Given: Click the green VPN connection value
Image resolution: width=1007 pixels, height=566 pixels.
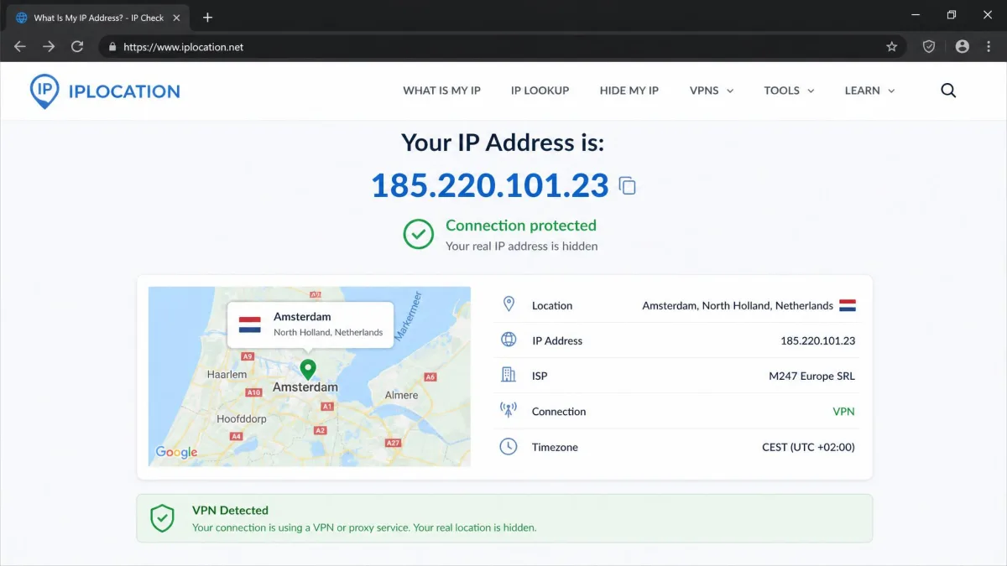Looking at the screenshot, I should pyautogui.click(x=843, y=411).
